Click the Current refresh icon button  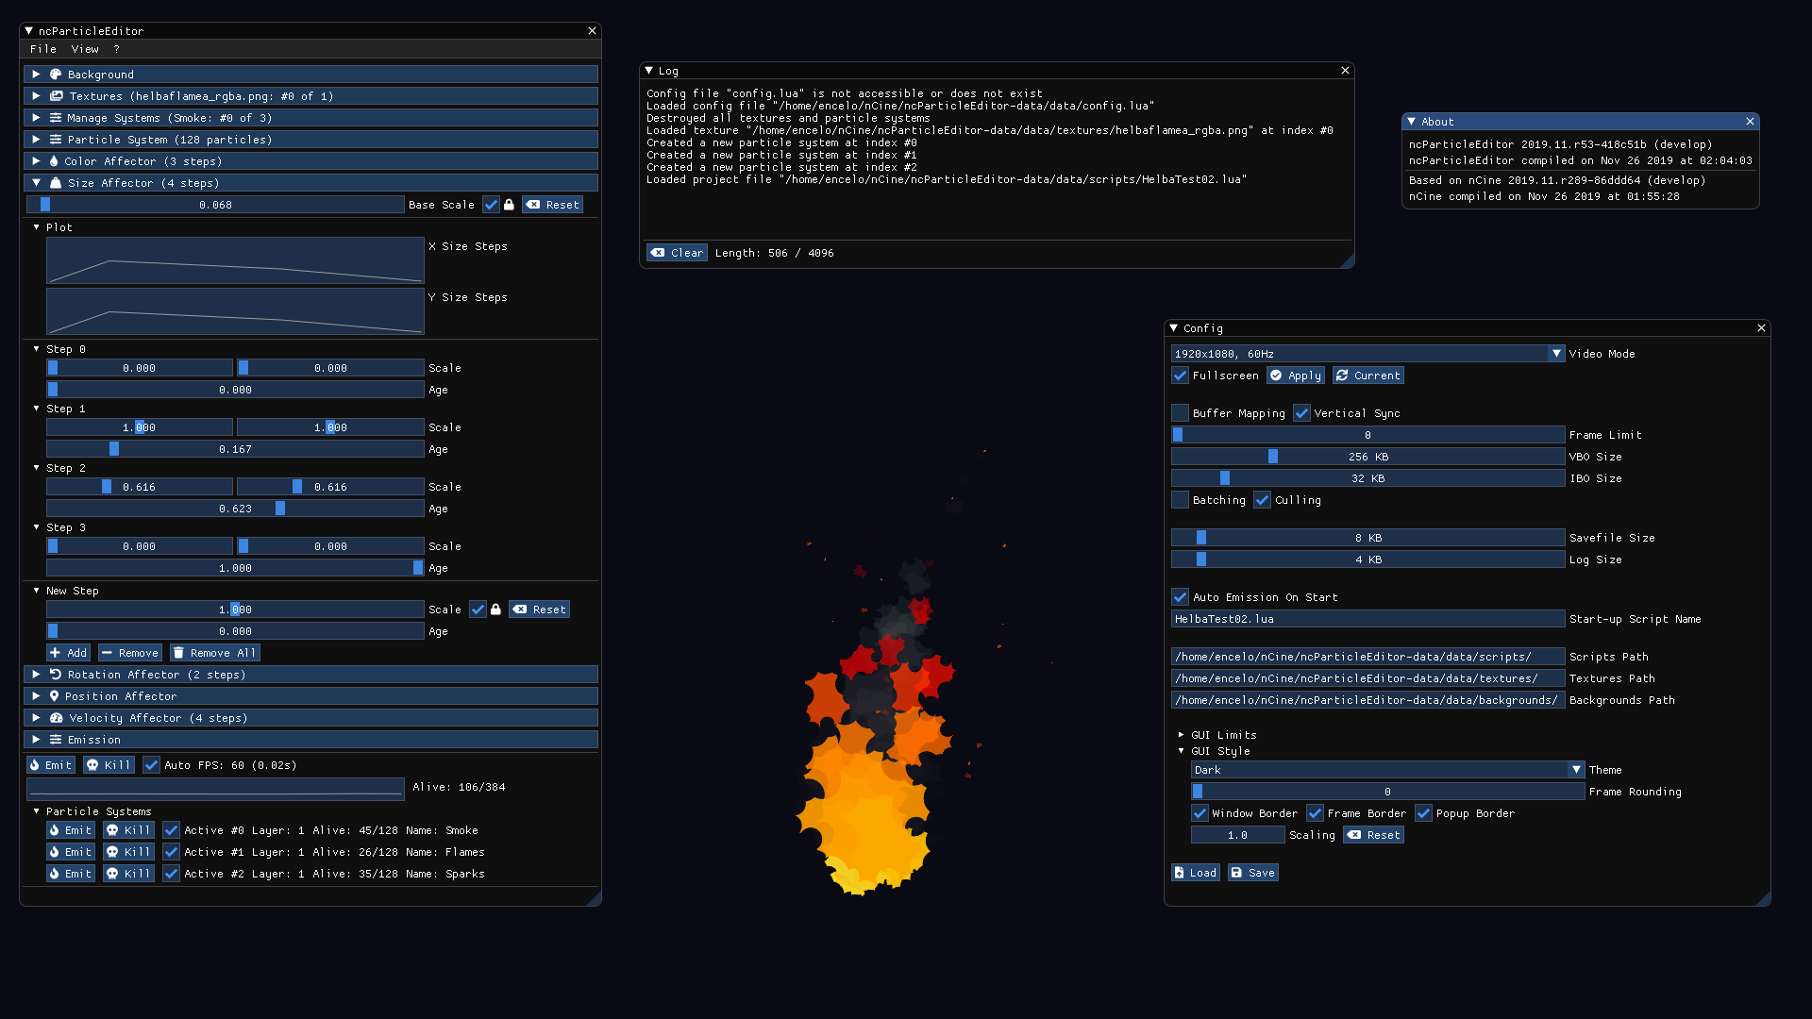1342,376
